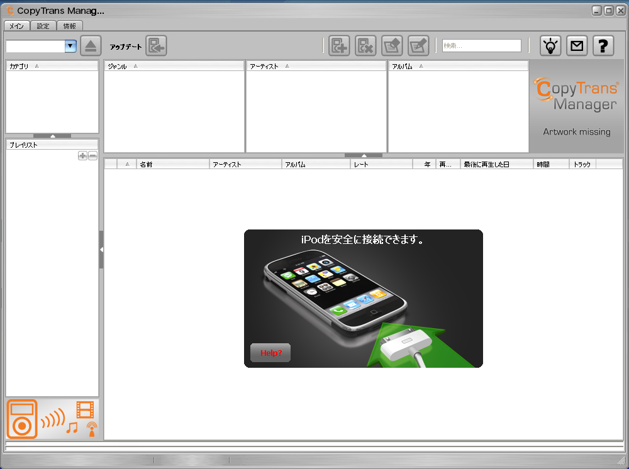Viewport: 629px width, 469px height.
Task: Sort the アルバム browser pane header
Action: pyautogui.click(x=458, y=66)
